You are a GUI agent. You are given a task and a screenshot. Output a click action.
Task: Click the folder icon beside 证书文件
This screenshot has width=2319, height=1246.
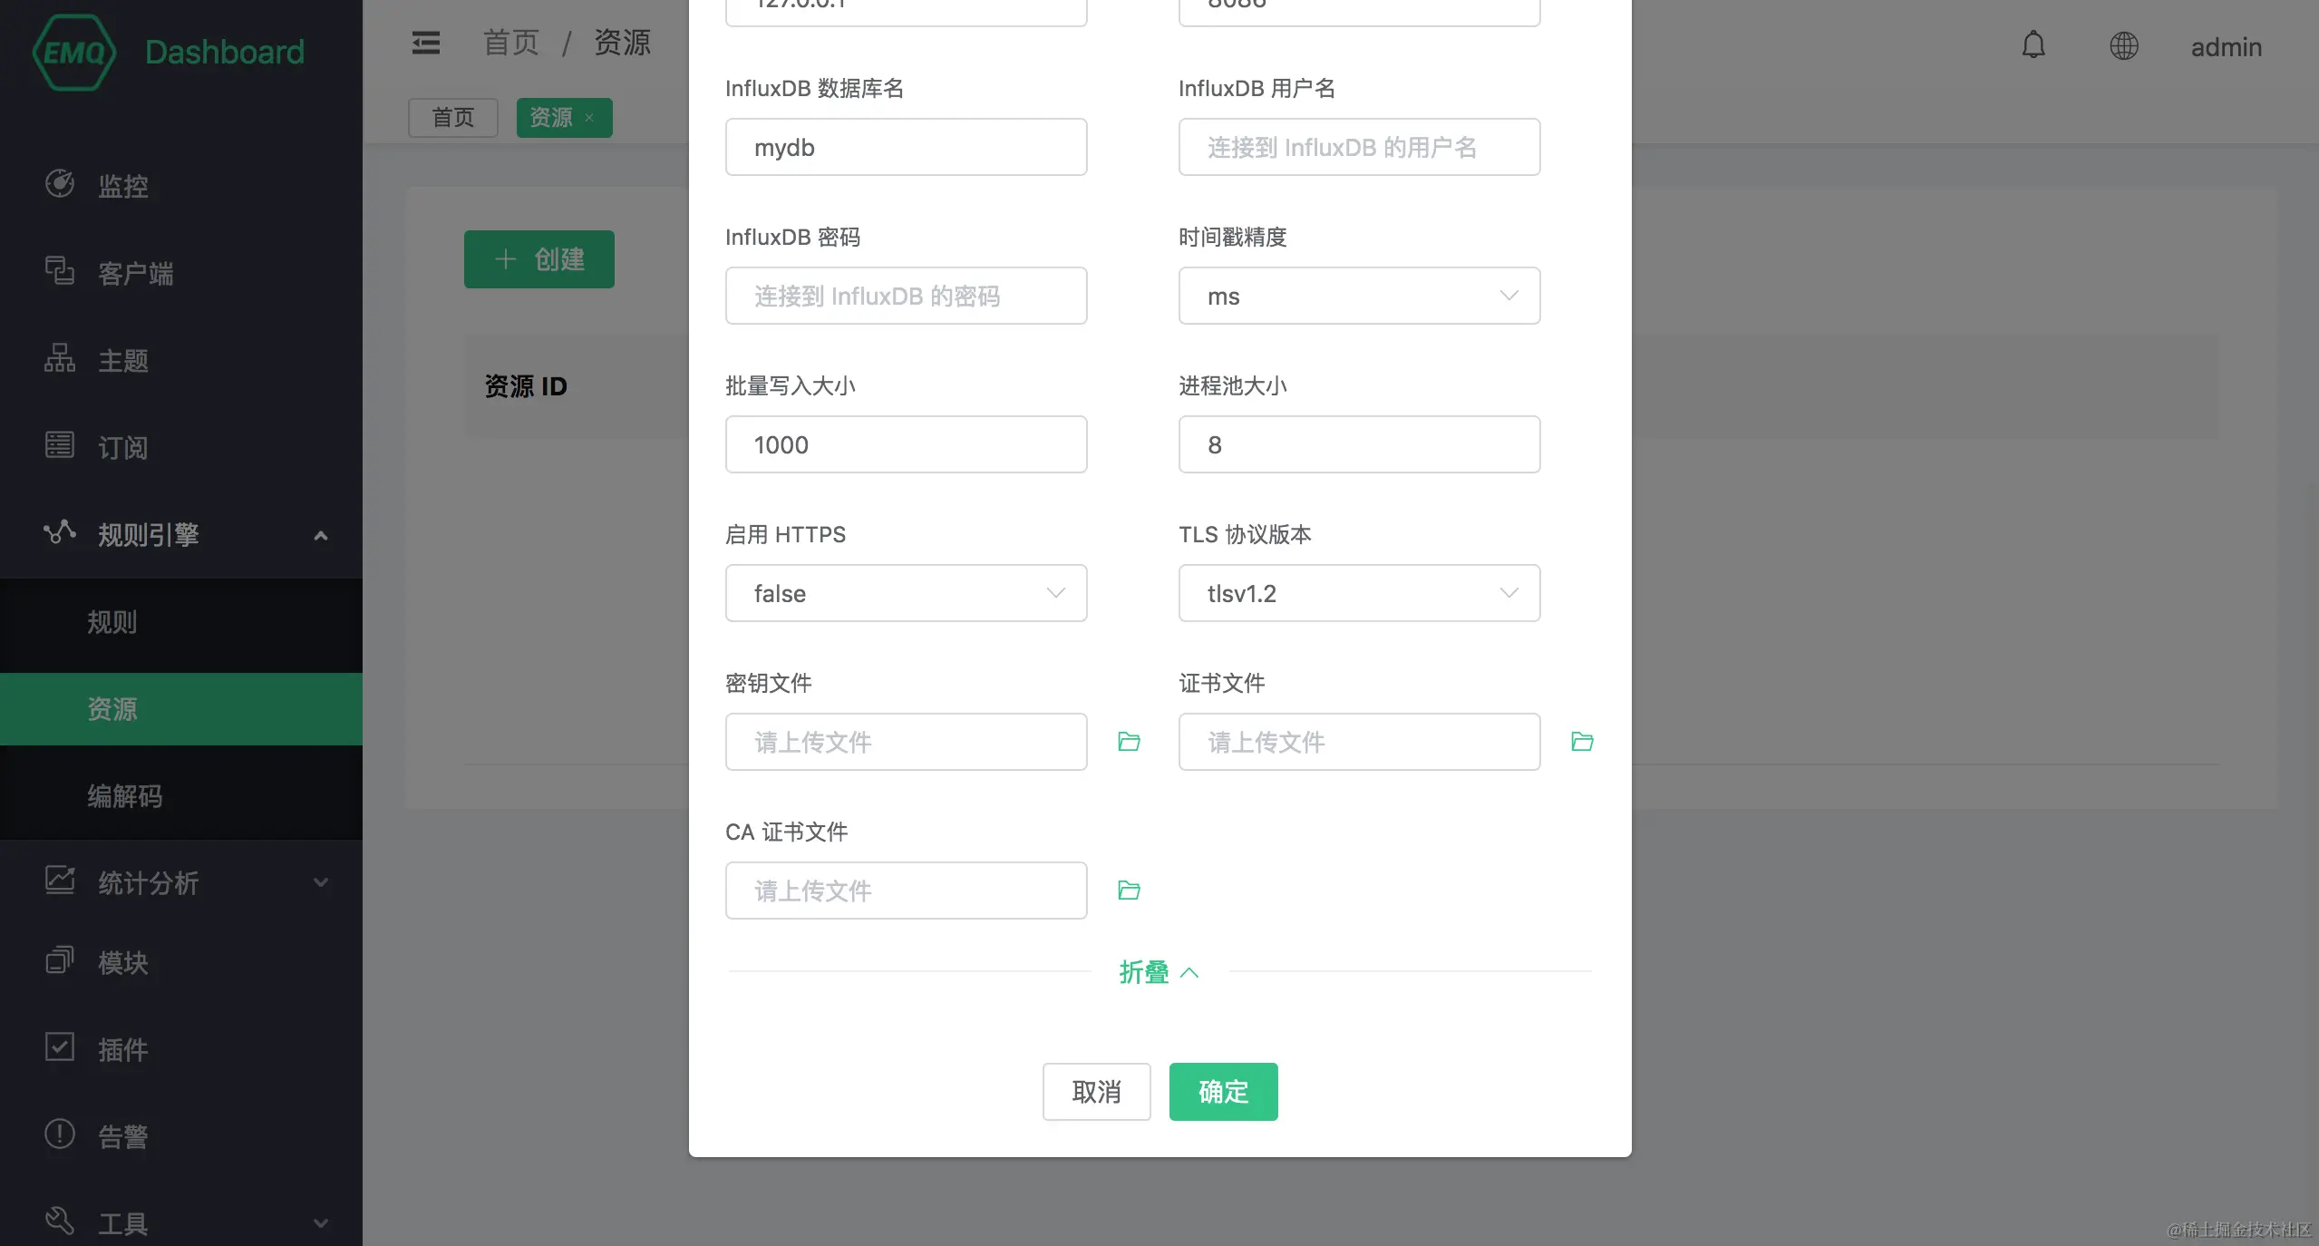1582,742
